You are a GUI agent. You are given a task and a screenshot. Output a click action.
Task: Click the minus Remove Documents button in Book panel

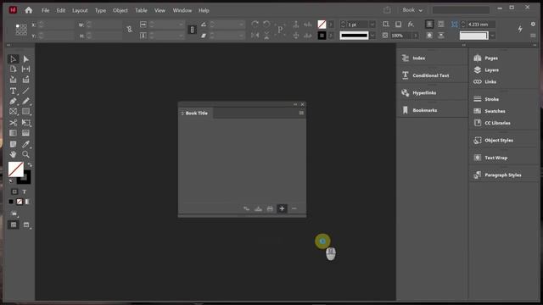point(294,208)
